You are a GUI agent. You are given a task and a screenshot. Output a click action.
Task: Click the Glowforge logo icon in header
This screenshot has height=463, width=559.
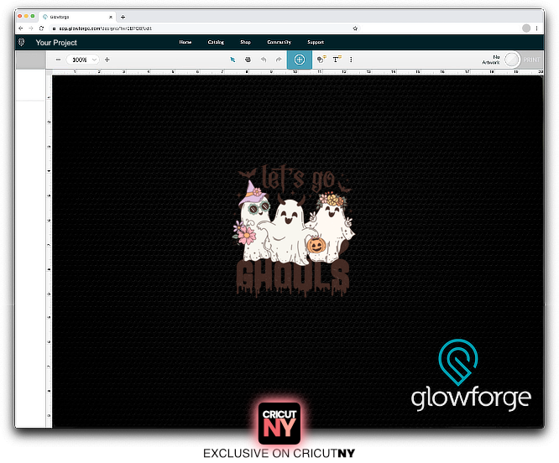pyautogui.click(x=21, y=43)
